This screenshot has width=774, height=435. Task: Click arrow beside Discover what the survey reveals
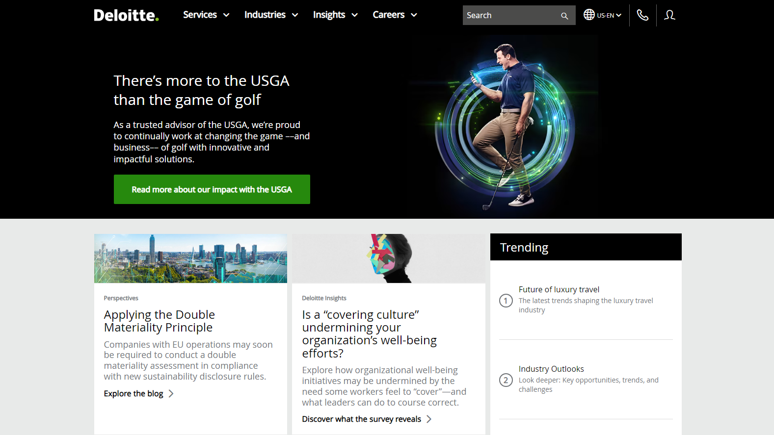pyautogui.click(x=429, y=419)
